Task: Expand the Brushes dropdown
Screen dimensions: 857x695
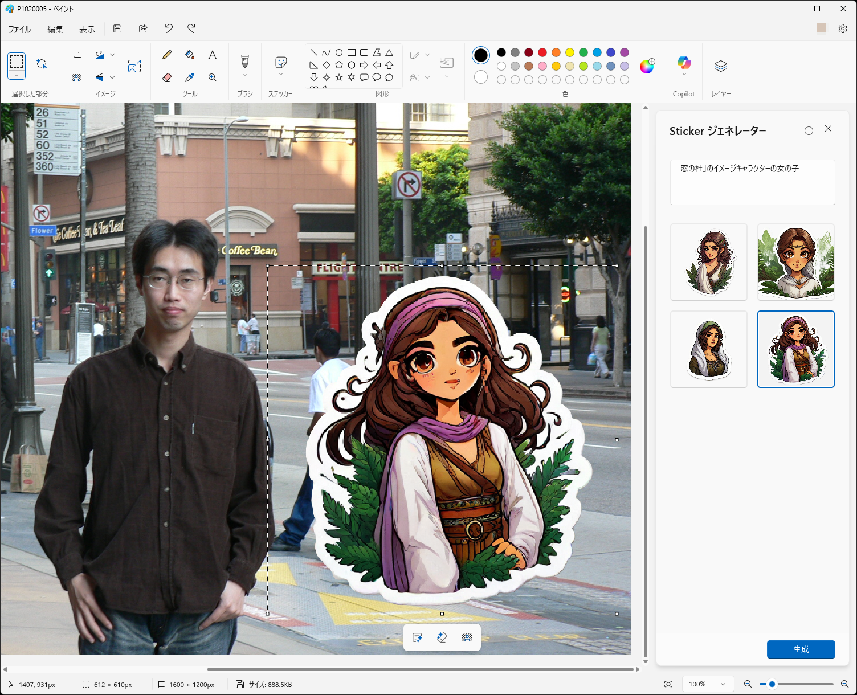Action: pos(245,75)
